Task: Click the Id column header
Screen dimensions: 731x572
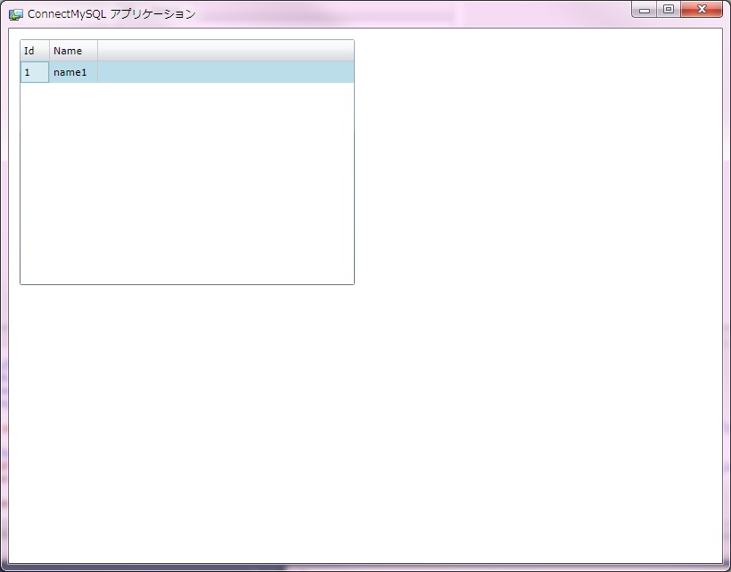Action: (x=35, y=51)
